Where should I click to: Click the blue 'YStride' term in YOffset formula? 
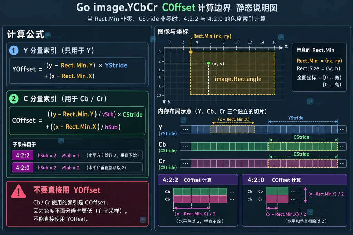(116, 65)
